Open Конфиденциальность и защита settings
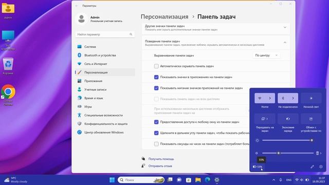Viewport: 329px width, 185px height. click(105, 124)
